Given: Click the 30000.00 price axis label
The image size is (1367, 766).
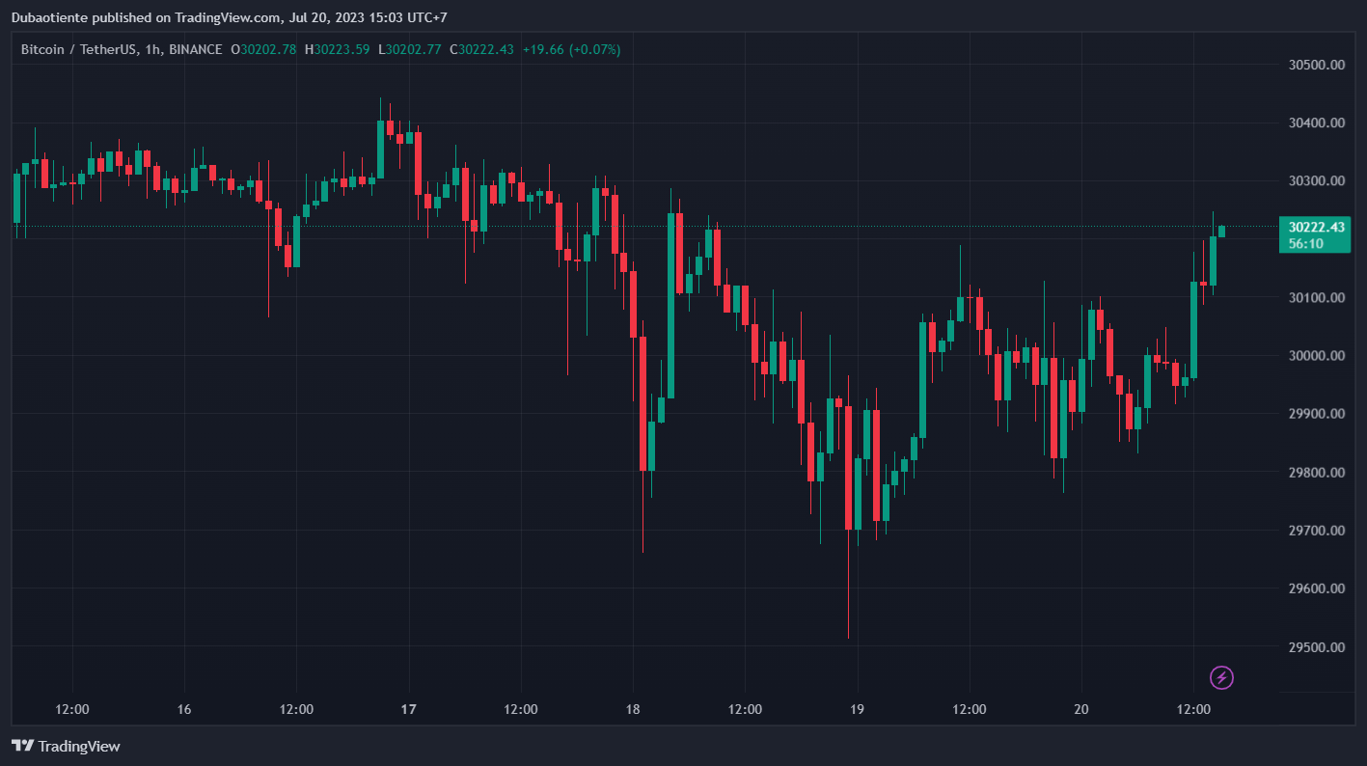Looking at the screenshot, I should pos(1317,356).
